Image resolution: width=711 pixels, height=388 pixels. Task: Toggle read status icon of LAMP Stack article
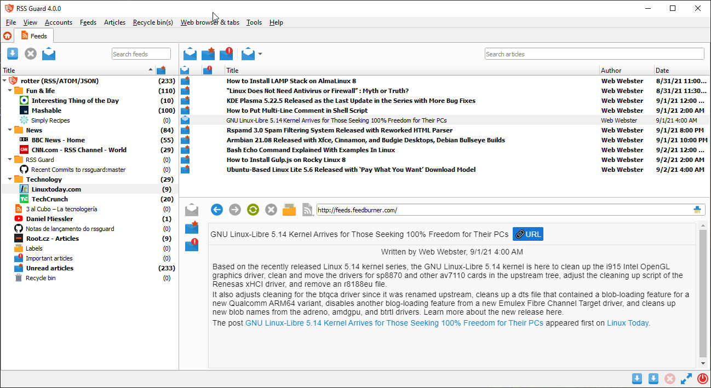click(x=185, y=81)
